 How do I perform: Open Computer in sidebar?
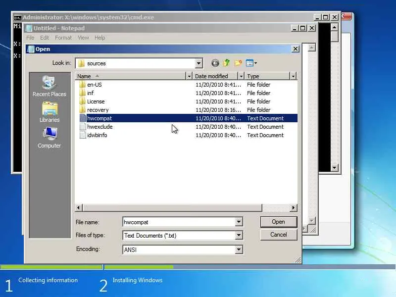pos(49,138)
